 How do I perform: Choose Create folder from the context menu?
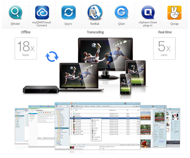click(x=96, y=120)
